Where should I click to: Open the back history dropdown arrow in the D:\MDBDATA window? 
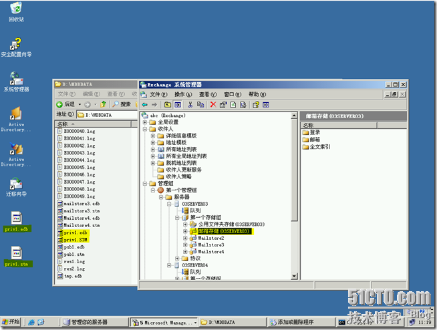click(x=80, y=104)
